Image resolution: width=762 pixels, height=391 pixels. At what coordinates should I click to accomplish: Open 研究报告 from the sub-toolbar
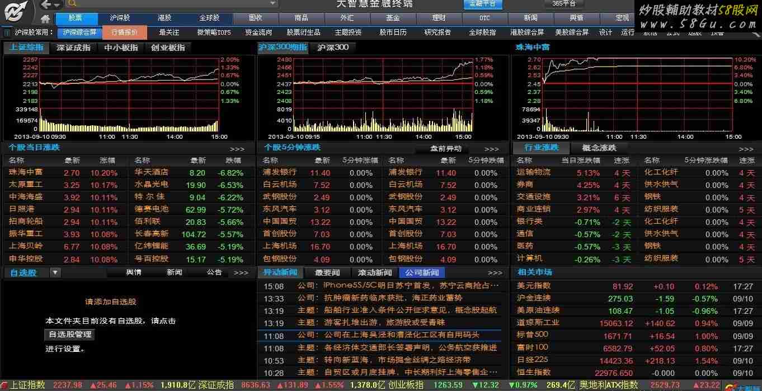pyautogui.click(x=438, y=32)
